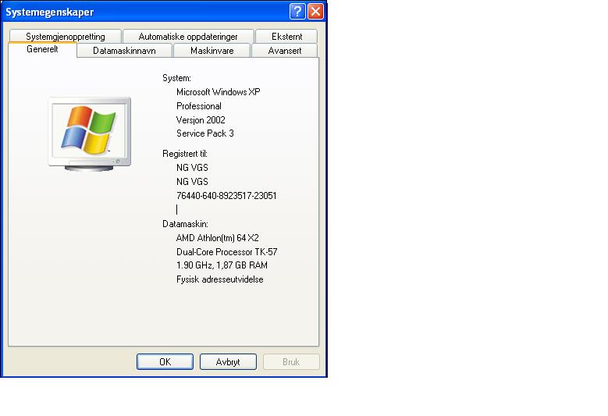Click the text Microsoft Windows XP
608x416 pixels.
click(x=219, y=92)
